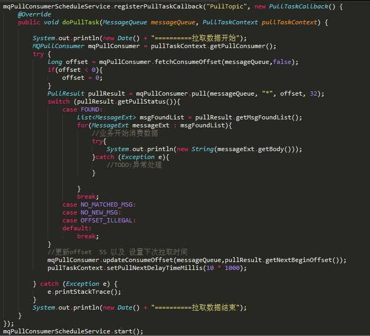Viewport: 370px width, 336px height.
Task: Click the 'case OFFSET_ILLEGAL:' label
Action: pos(99,220)
